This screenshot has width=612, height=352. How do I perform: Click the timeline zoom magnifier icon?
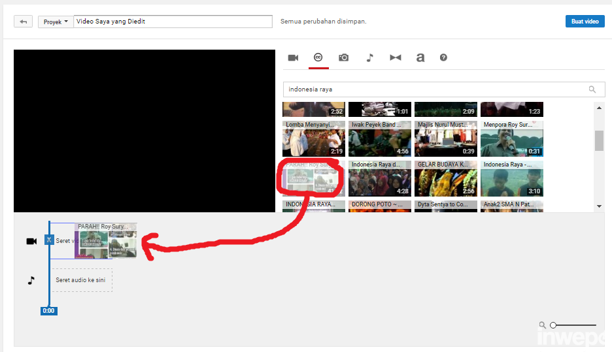point(542,325)
